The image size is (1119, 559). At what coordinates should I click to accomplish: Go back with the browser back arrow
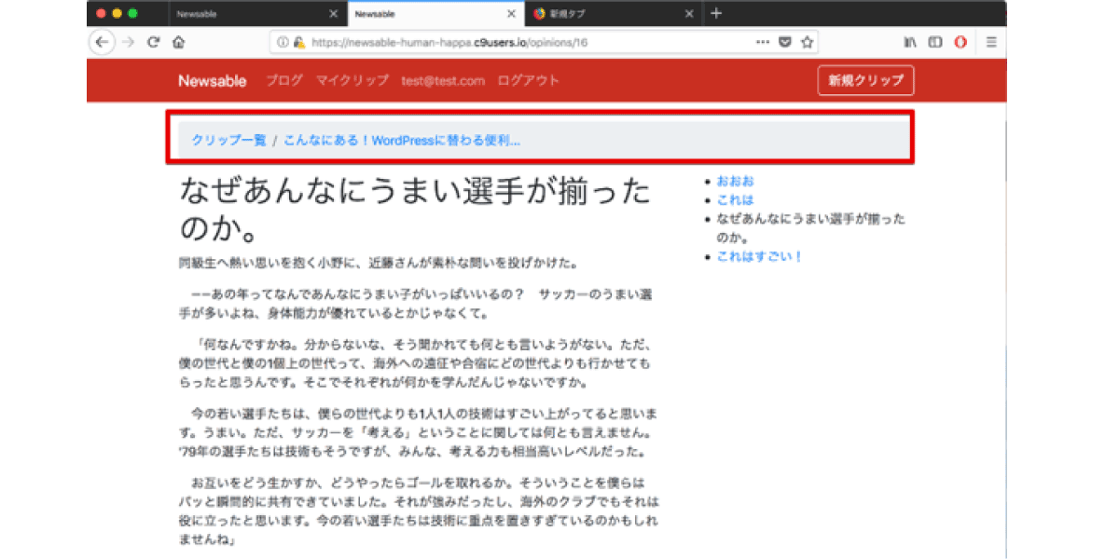102,42
